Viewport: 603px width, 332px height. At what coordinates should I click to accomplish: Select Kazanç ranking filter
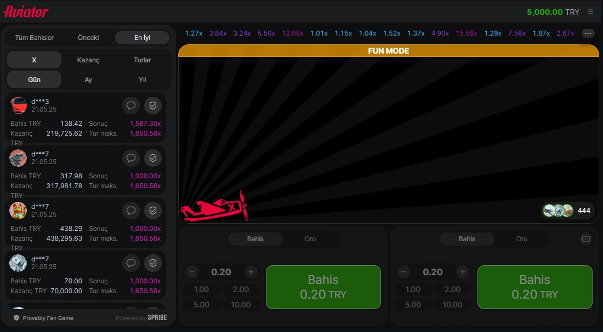tap(88, 60)
